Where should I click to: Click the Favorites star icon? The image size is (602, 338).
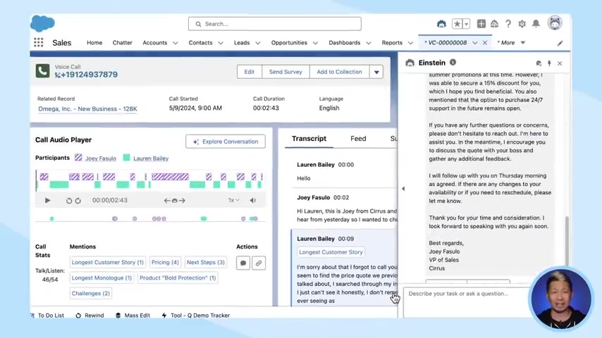click(x=457, y=24)
